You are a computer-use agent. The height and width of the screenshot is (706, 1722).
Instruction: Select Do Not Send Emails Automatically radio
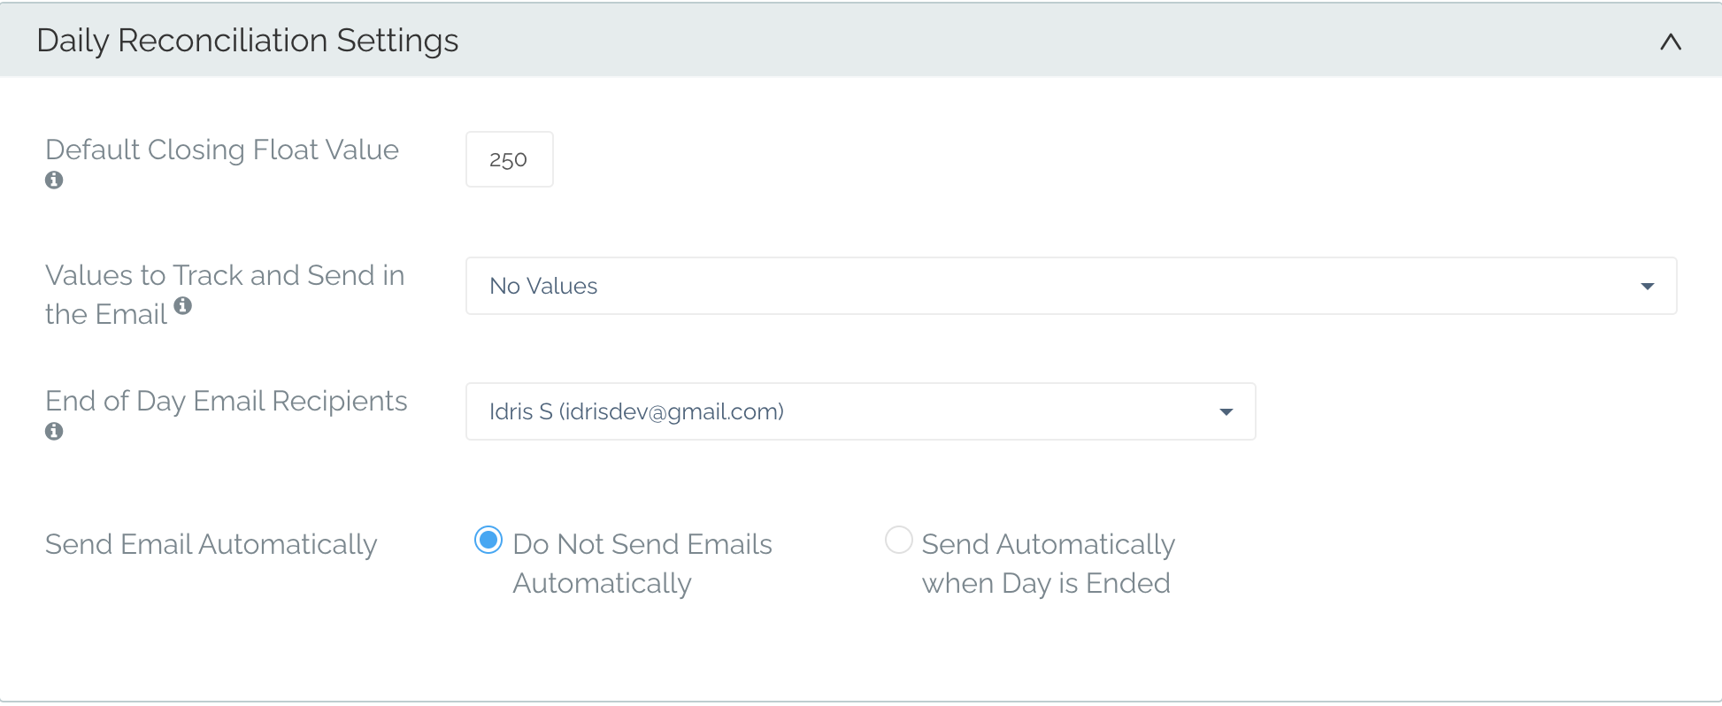488,540
